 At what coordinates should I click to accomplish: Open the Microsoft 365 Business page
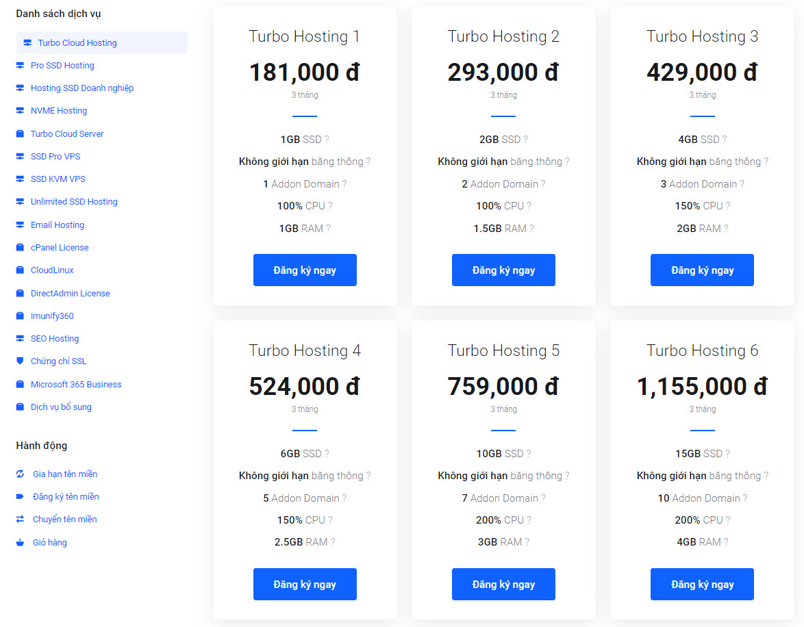click(76, 384)
